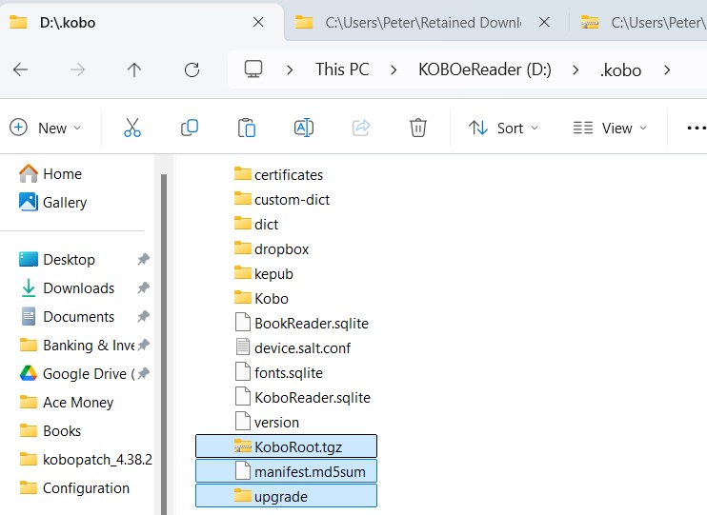
Task: Expand chevron after KOBOeReader (D:) breadcrumb
Action: pyautogui.click(x=576, y=69)
